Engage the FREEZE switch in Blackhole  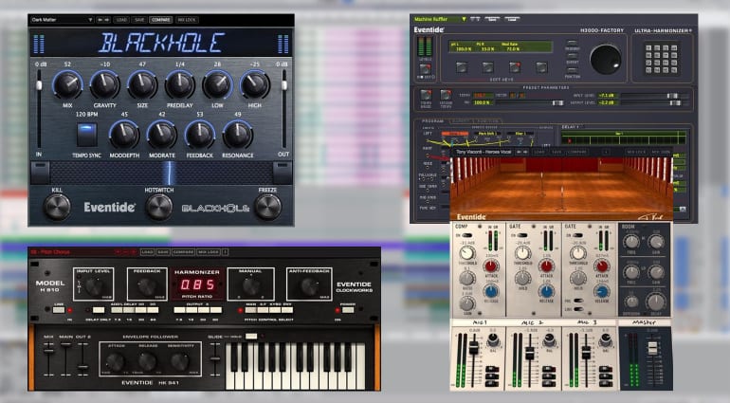click(x=267, y=208)
